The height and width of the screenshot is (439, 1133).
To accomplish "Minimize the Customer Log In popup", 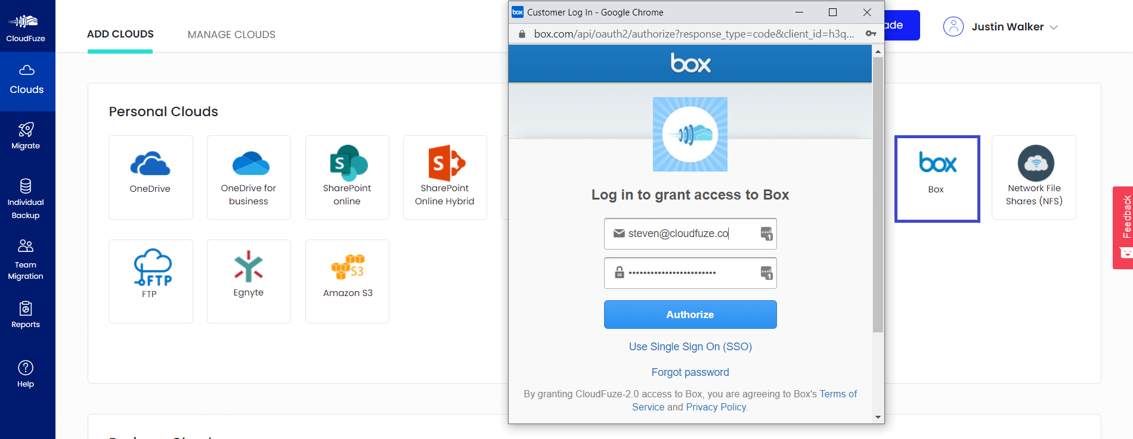I will click(x=800, y=12).
